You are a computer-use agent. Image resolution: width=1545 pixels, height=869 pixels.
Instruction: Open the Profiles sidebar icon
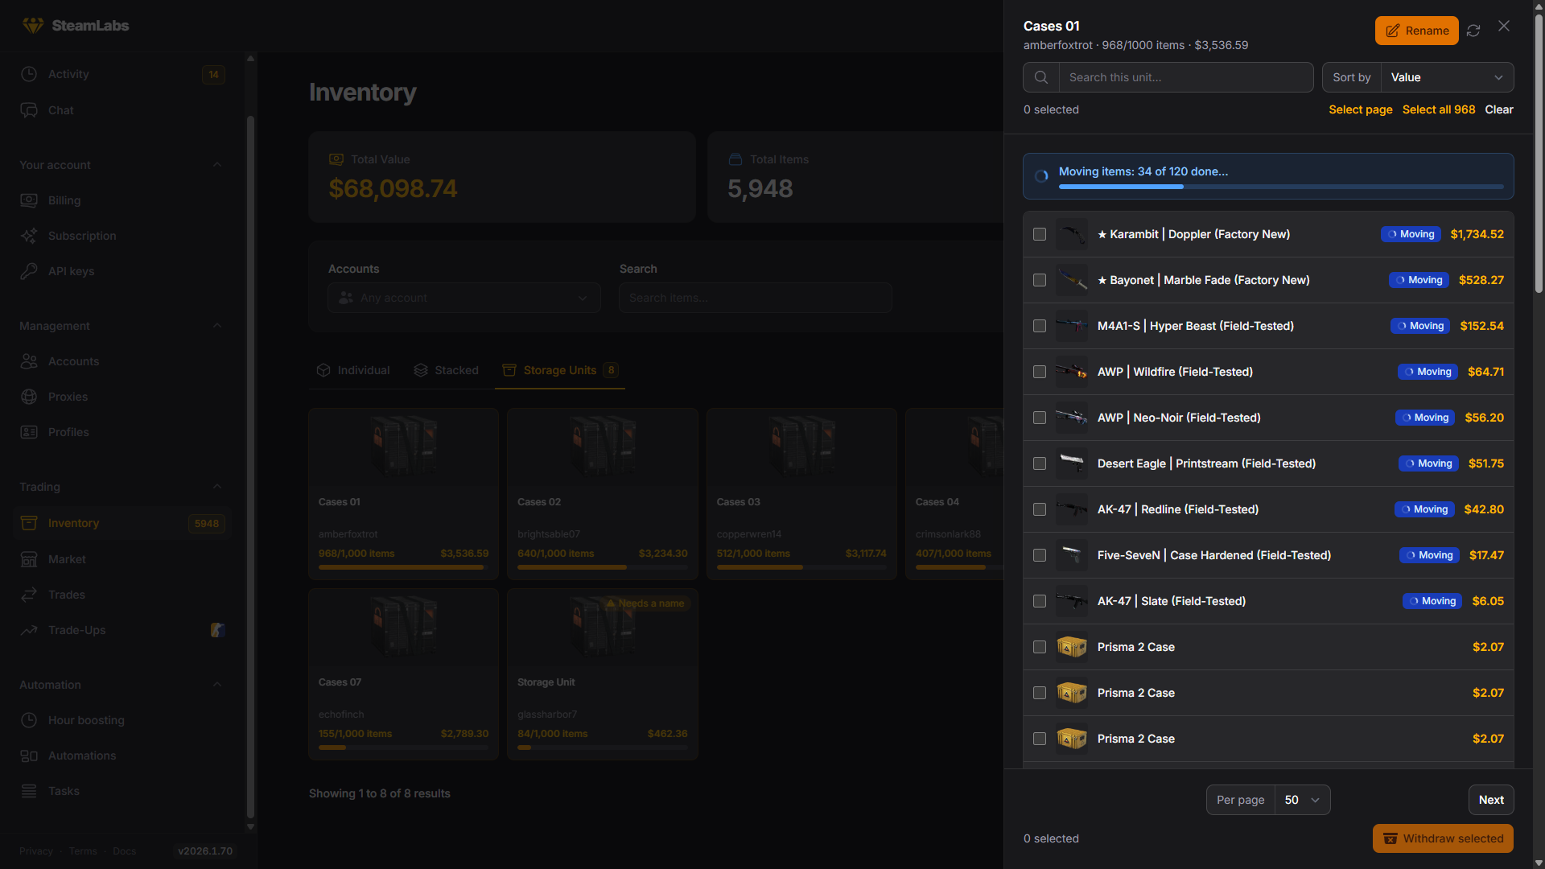29,432
